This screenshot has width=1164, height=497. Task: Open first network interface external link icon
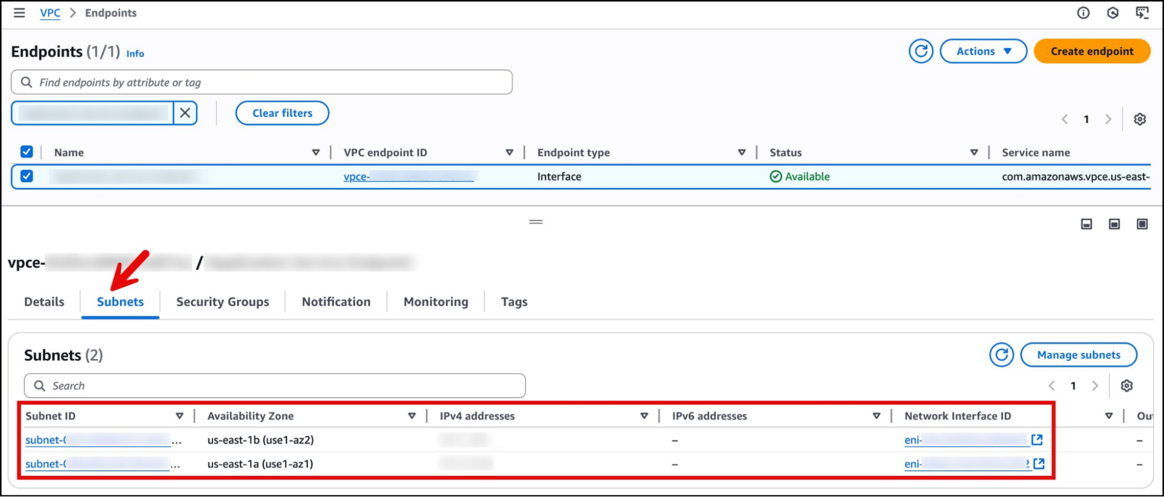pyautogui.click(x=1037, y=440)
